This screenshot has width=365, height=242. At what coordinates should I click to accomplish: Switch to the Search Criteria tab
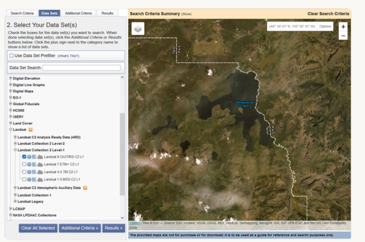coord(22,13)
